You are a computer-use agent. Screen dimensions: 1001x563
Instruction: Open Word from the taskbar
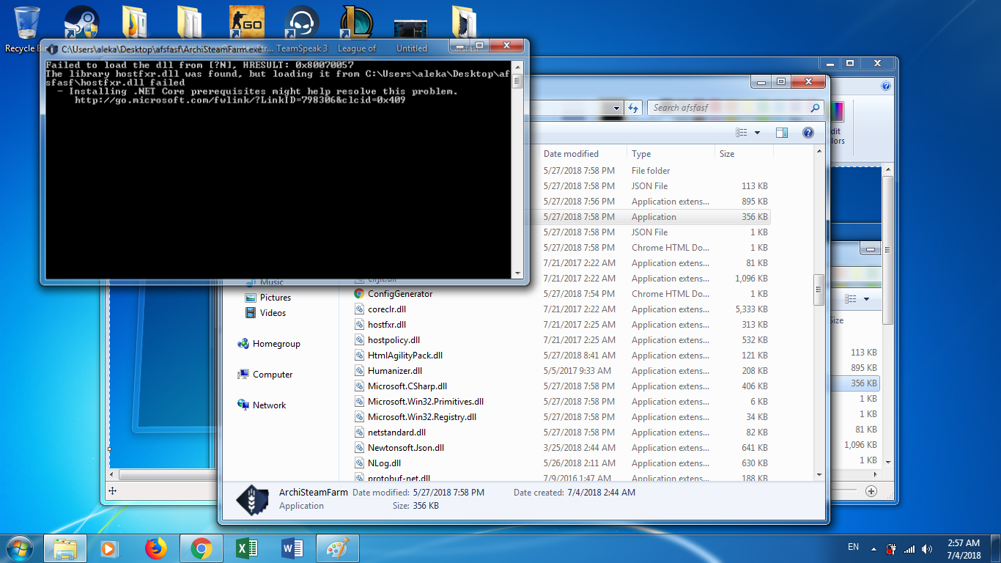tap(292, 548)
